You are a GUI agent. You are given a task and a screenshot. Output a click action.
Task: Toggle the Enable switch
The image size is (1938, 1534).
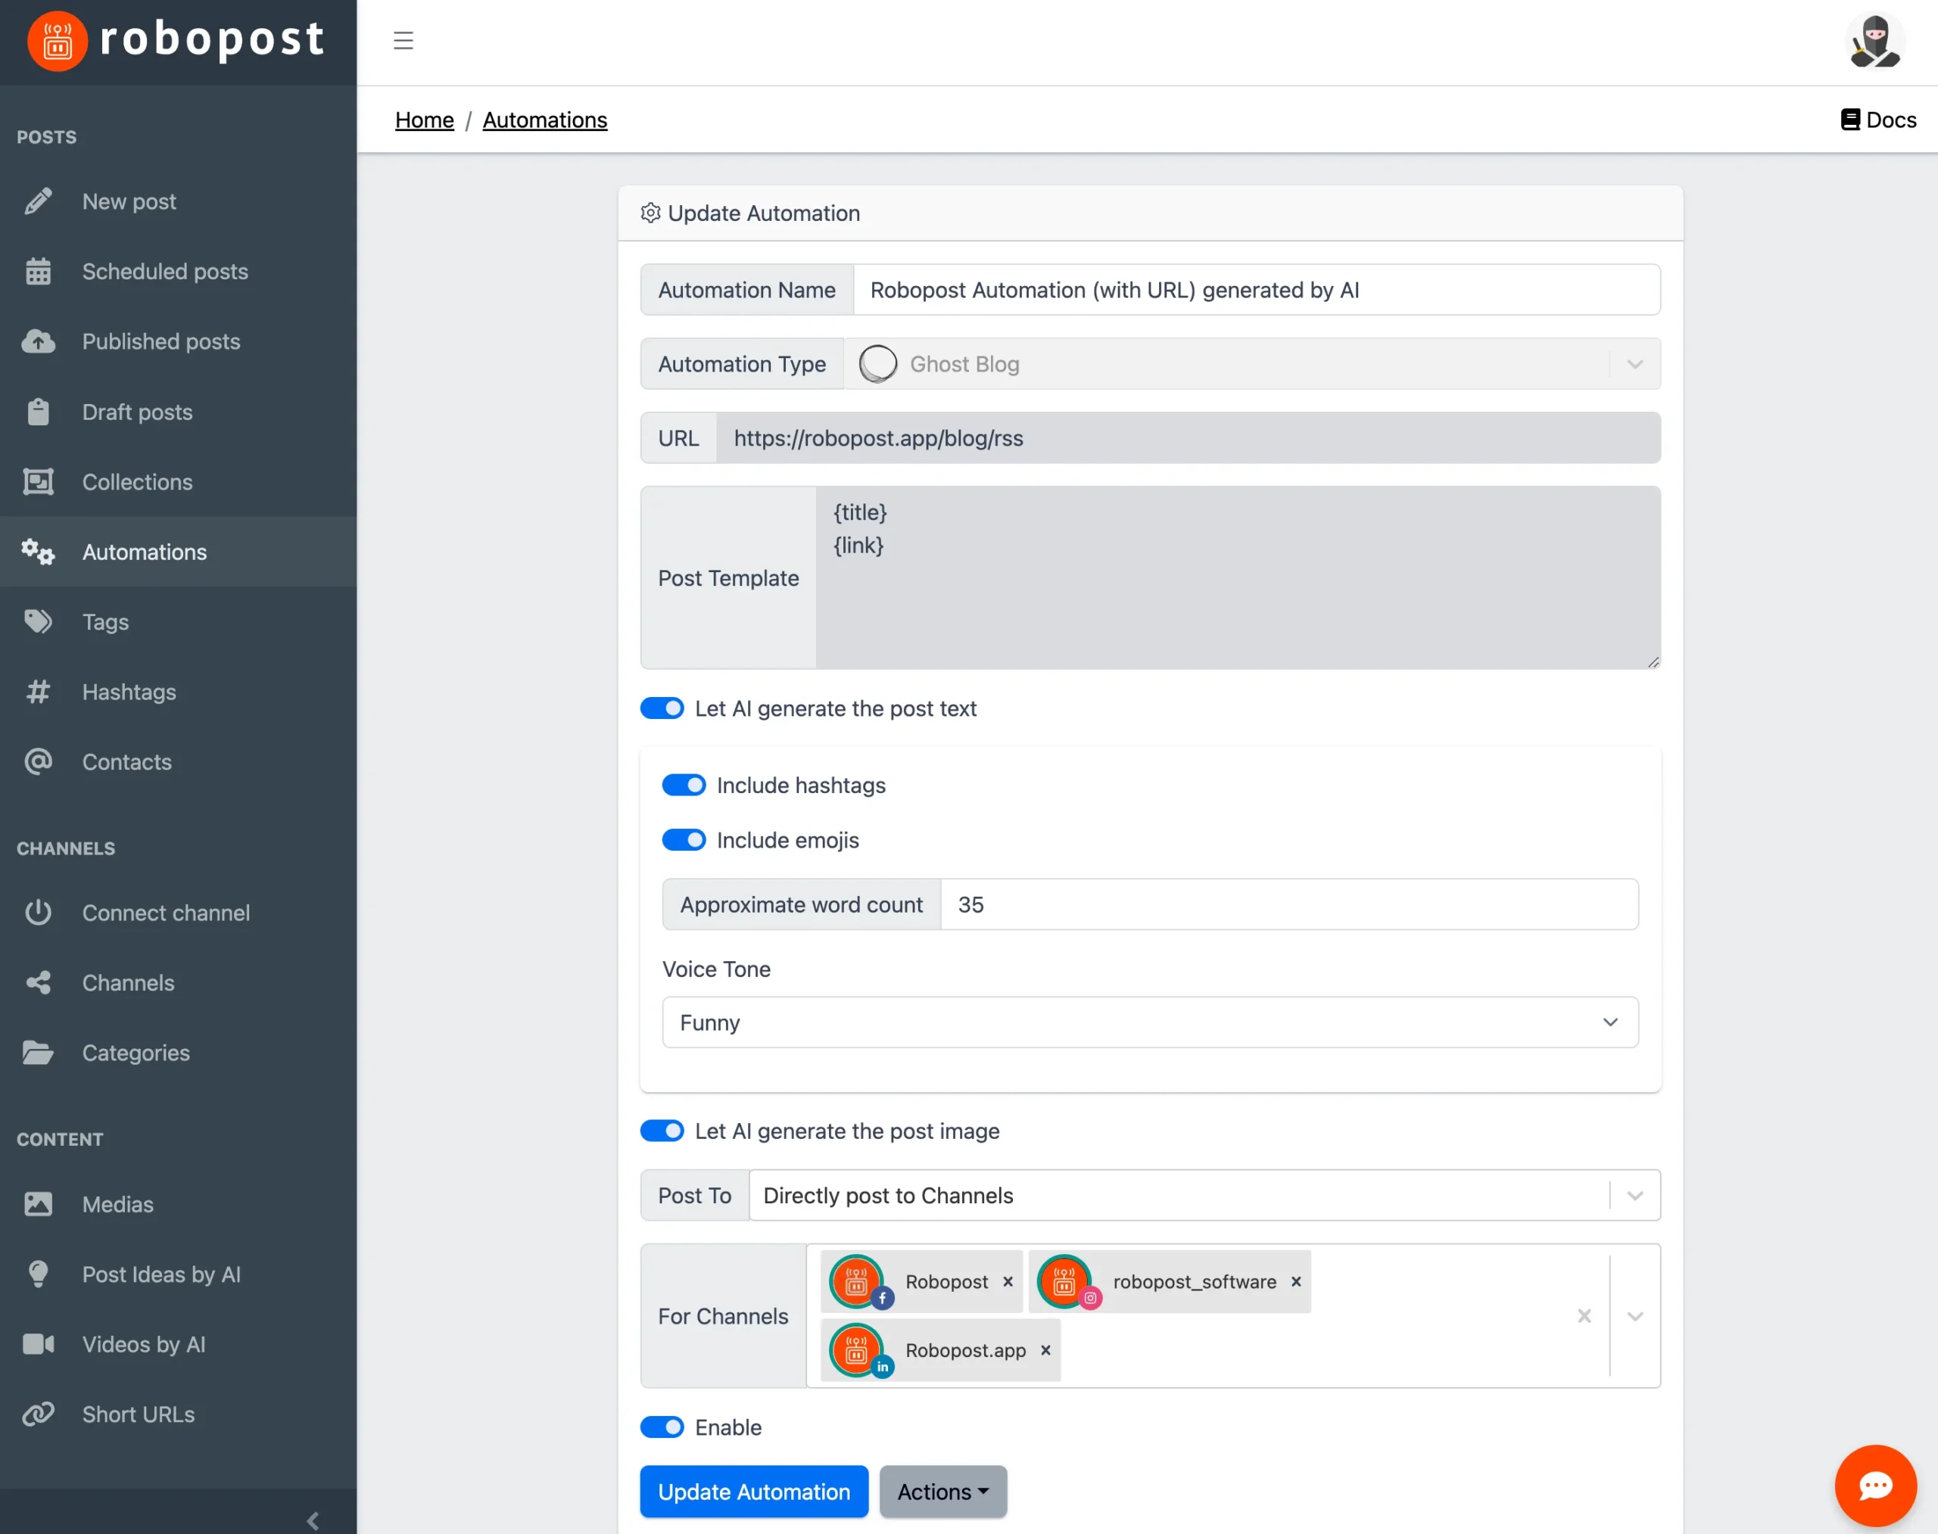(x=662, y=1427)
